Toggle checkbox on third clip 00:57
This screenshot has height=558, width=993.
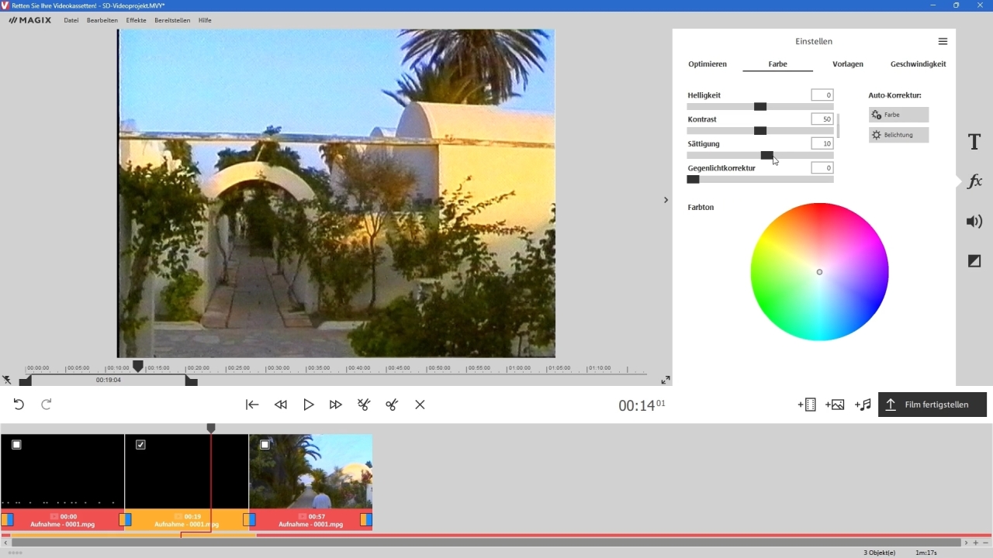coord(265,445)
